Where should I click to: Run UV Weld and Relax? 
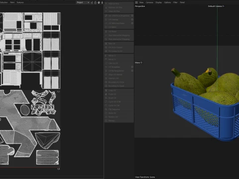[118, 23]
